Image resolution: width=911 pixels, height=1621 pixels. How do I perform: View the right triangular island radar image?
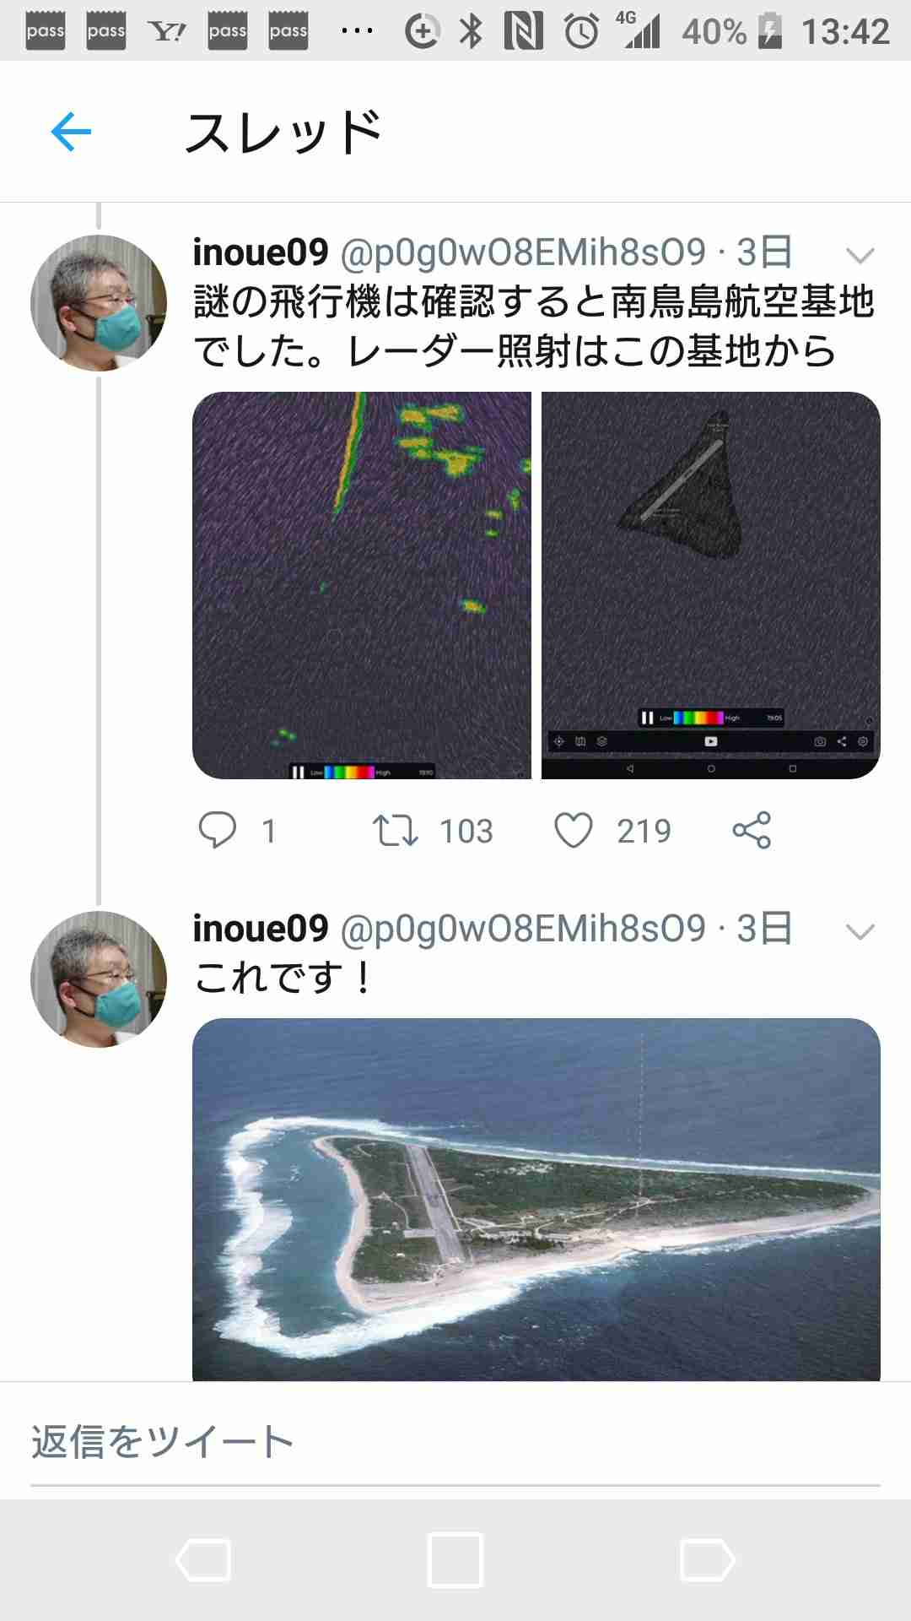(x=711, y=585)
